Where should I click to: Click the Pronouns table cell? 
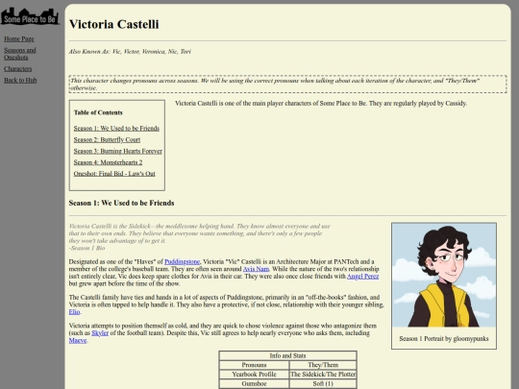pyautogui.click(x=254, y=365)
